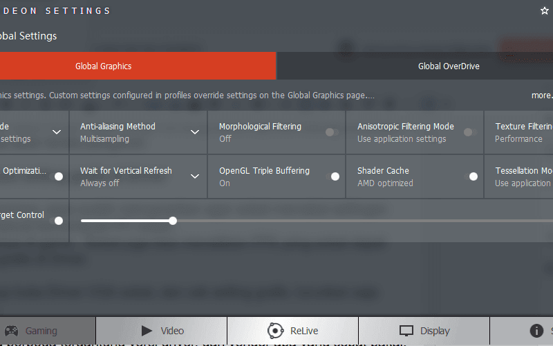Open the Gaming controller icon
Image resolution: width=553 pixels, height=346 pixels.
11,331
